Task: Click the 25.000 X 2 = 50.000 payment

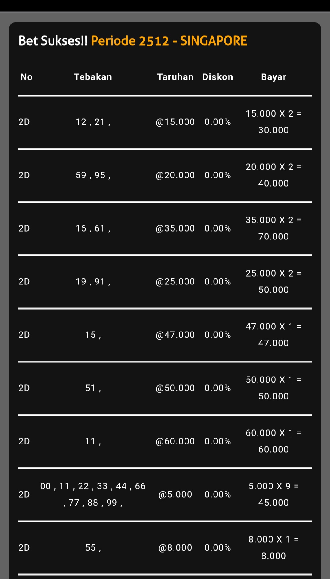Action: point(273,281)
